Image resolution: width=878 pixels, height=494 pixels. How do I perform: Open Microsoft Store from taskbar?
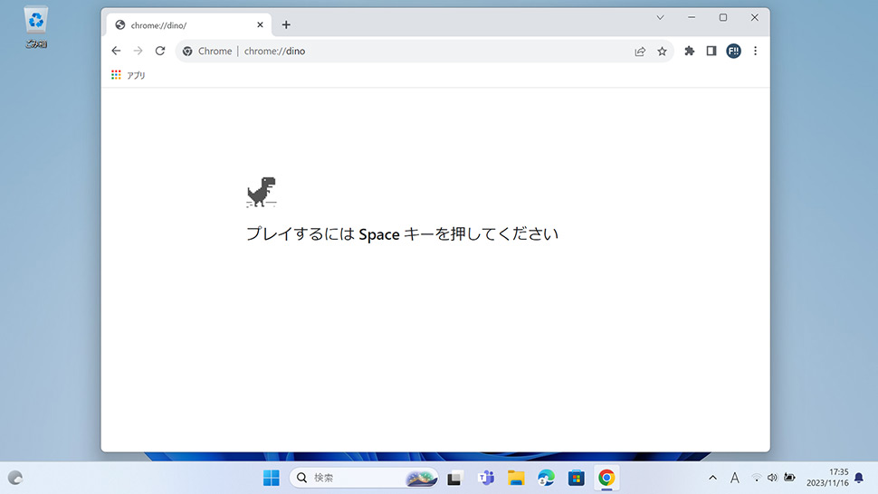tap(577, 478)
